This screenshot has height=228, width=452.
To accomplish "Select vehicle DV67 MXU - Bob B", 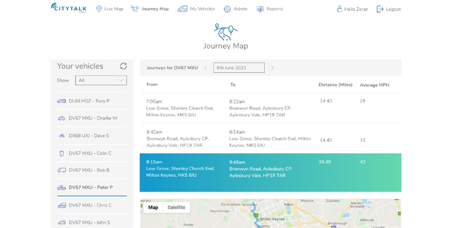I will [x=92, y=170].
